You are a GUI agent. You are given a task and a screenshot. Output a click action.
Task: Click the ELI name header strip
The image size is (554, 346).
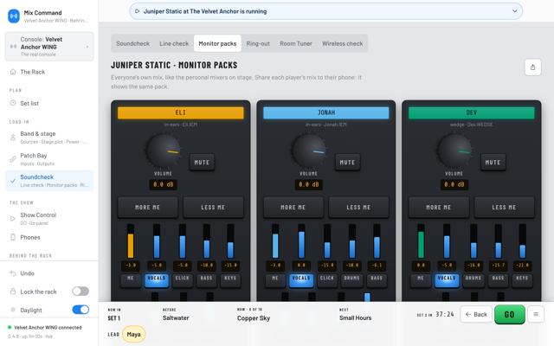(181, 112)
